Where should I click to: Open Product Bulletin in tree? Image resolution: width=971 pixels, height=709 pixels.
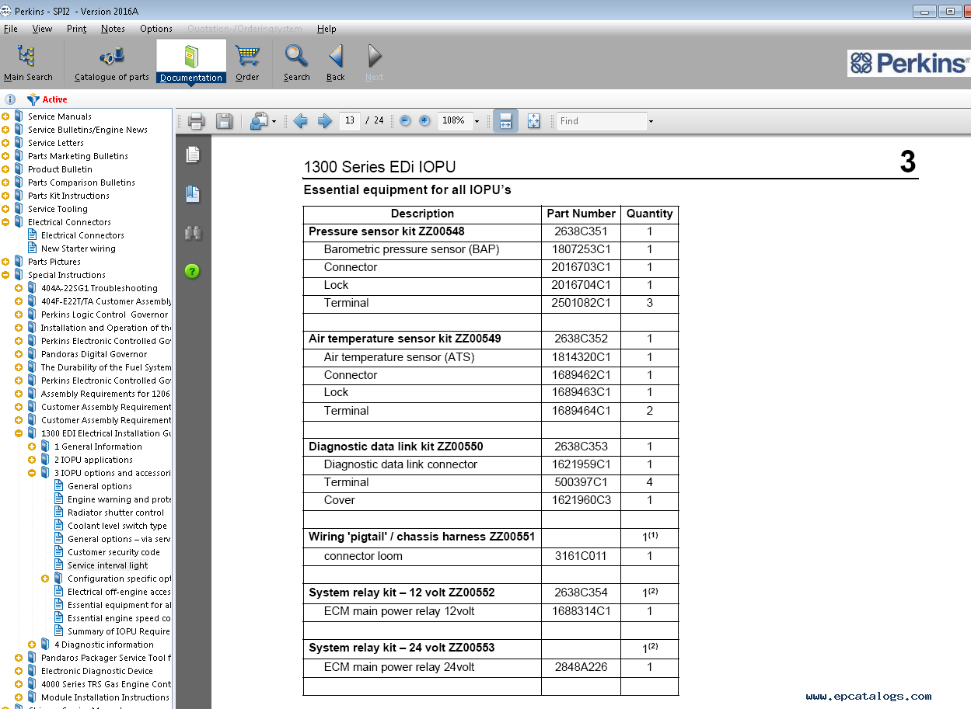tap(60, 169)
